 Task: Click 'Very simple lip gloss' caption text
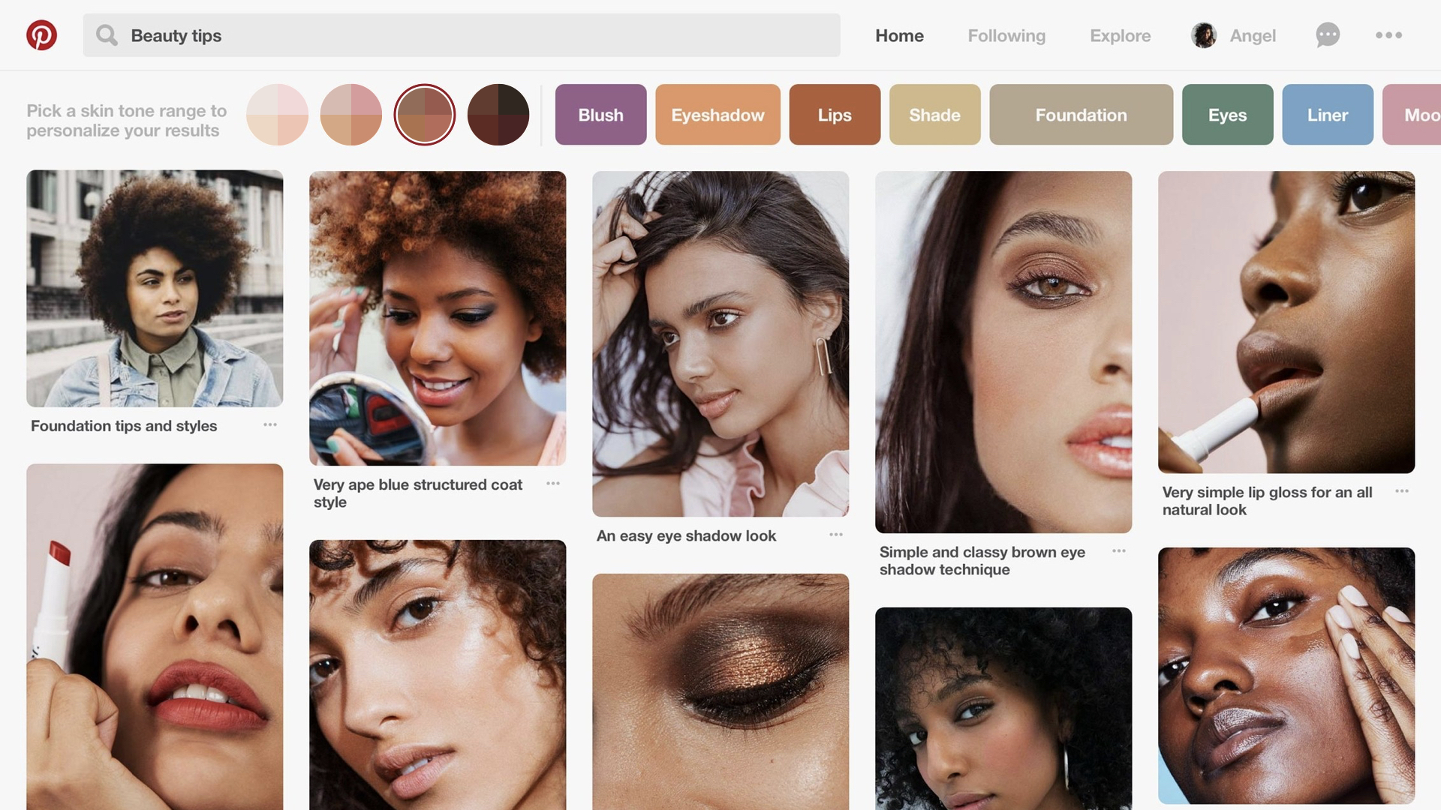tap(1268, 501)
